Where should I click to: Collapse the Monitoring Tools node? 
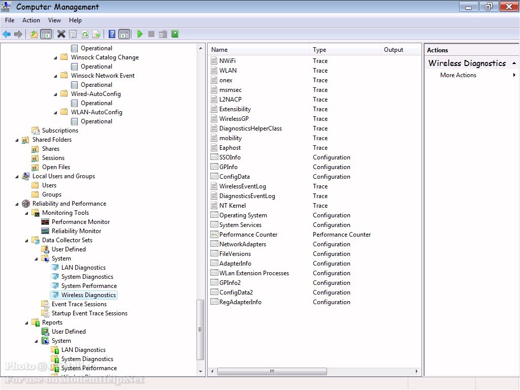(26, 213)
